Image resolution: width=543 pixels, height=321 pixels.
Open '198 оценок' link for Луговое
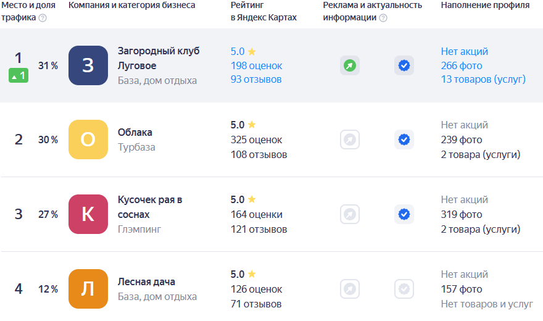(x=256, y=65)
